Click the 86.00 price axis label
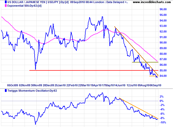Viewport: 173px width, 128px height. [163, 65]
